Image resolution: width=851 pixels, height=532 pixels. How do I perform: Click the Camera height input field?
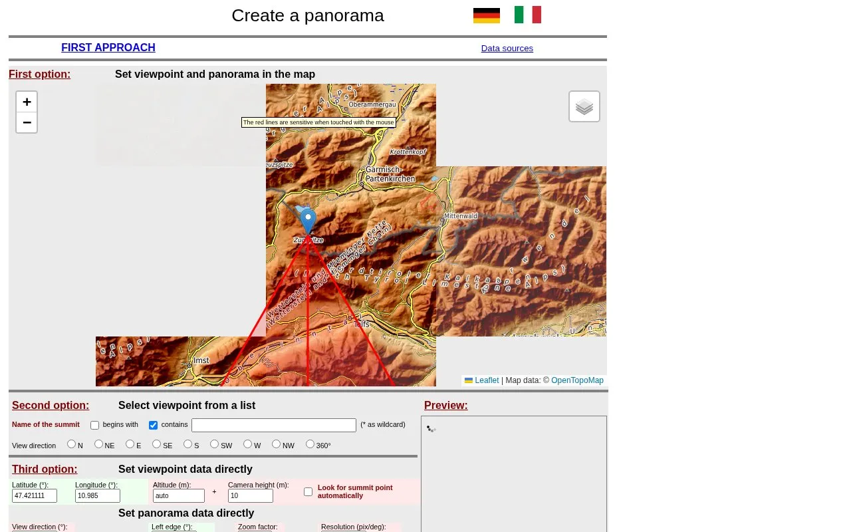[251, 496]
